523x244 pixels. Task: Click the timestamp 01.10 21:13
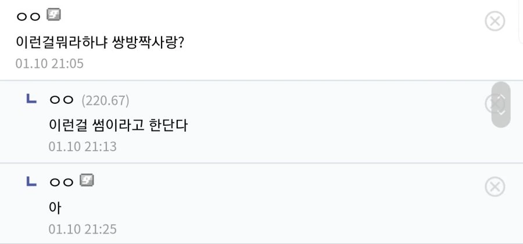[x=83, y=147]
